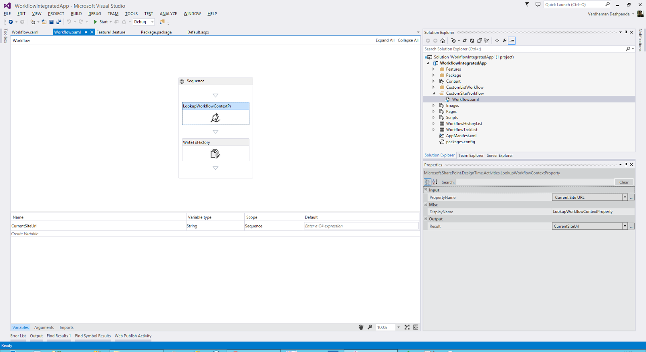Open Properties via the wrench icon

pyautogui.click(x=504, y=41)
